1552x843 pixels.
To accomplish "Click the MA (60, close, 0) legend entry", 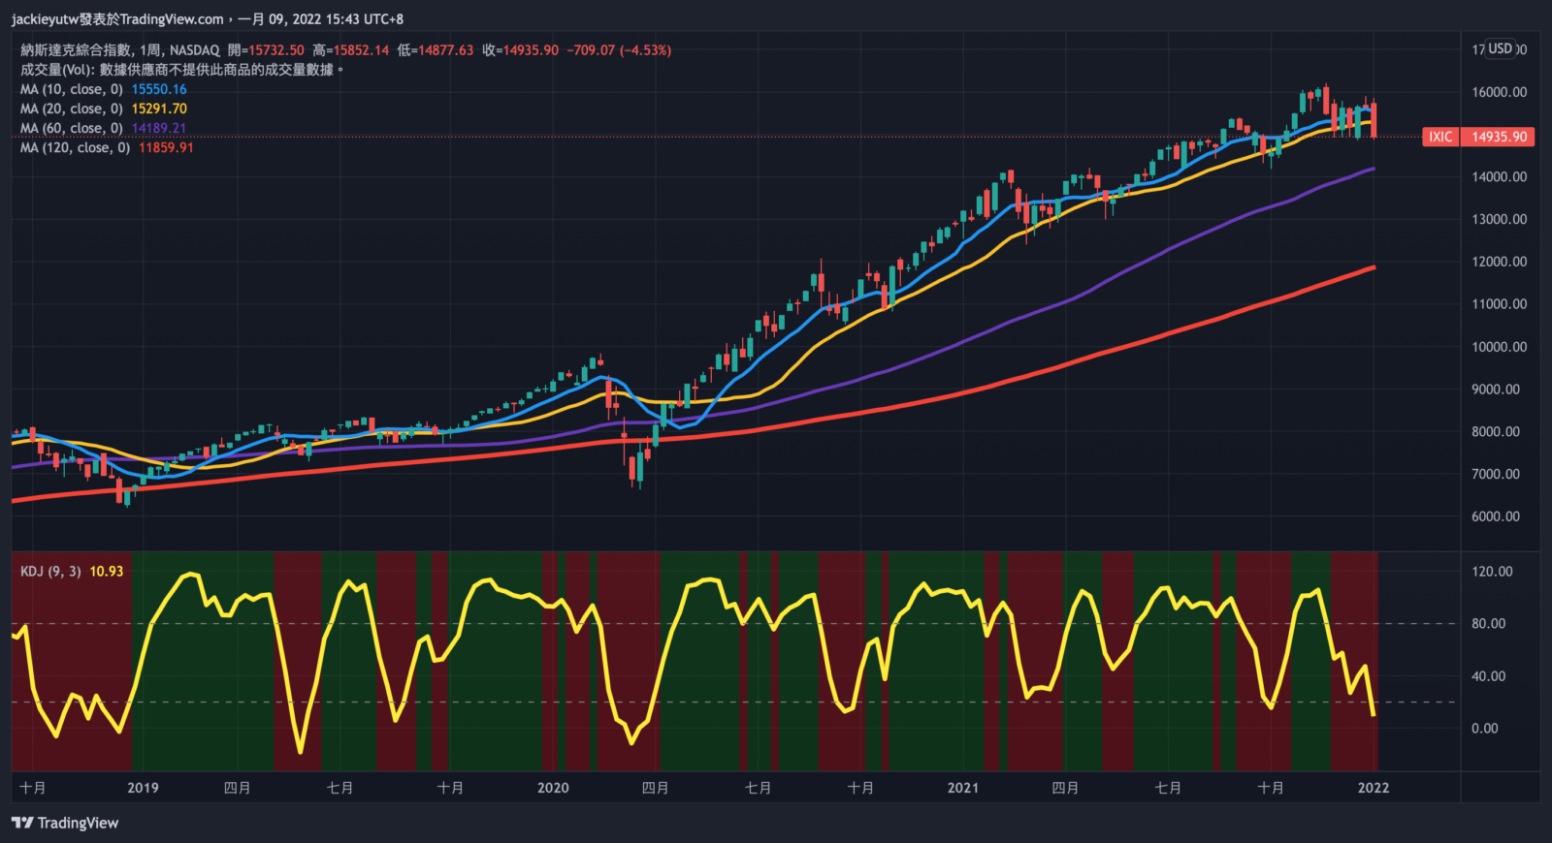I will [72, 128].
